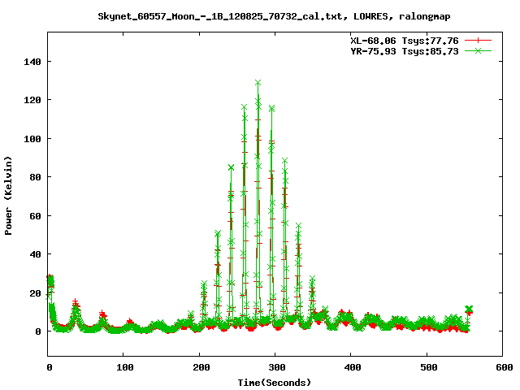Select the XL-68.06 Tsys:77.76 legend entry
This screenshot has height=390, width=520.
pos(403,40)
